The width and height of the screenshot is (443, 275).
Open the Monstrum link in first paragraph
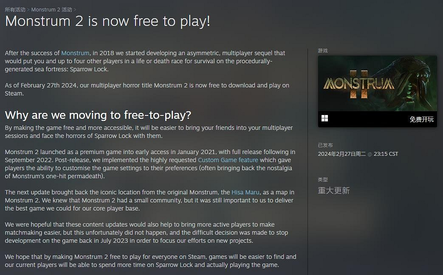[x=75, y=53]
